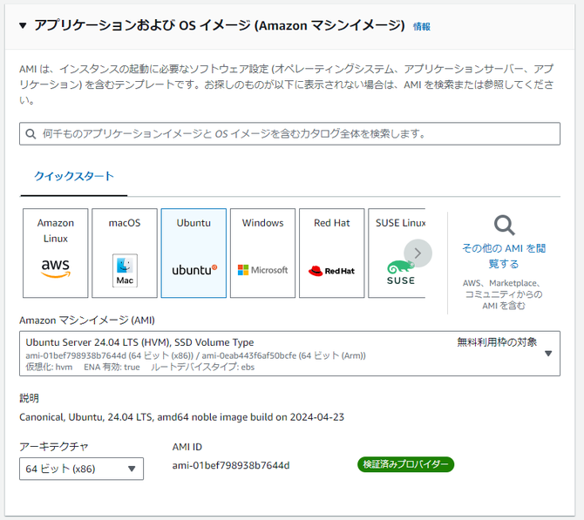
Task: Click the ENA 有効: true detail text
Action: 112,367
